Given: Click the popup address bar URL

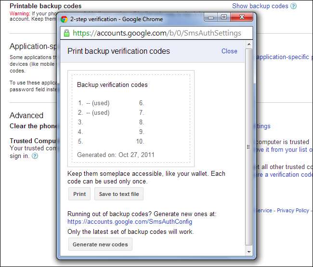Looking at the screenshot, I should (157, 33).
